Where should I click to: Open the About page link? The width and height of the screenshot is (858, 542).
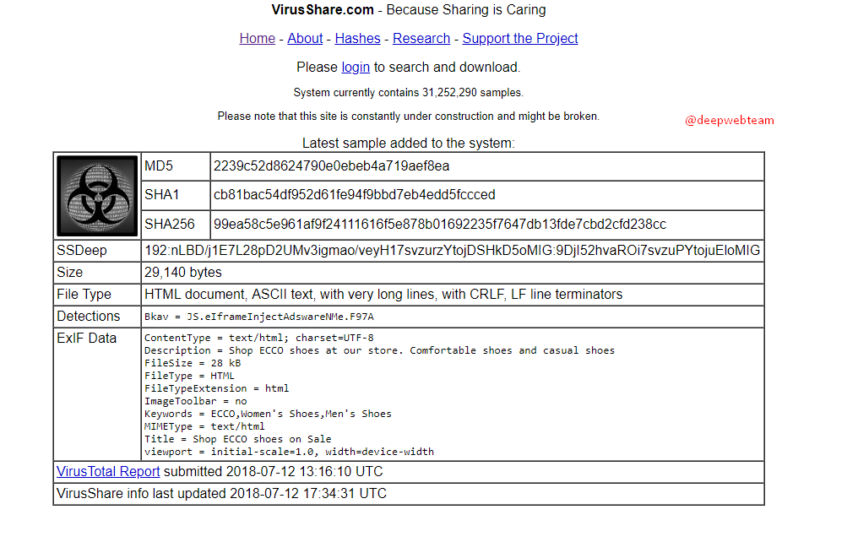pos(305,38)
